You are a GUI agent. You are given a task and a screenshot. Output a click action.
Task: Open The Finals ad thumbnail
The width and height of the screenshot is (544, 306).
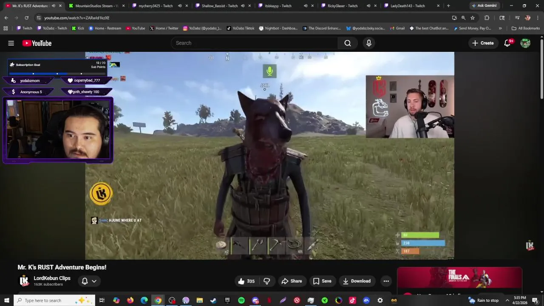(x=459, y=278)
